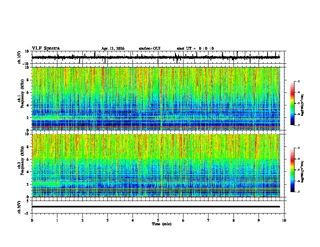320x247 pixels.
Task: Click the '6' kHz tick on ch.1 spectrogram
Action: point(28,93)
